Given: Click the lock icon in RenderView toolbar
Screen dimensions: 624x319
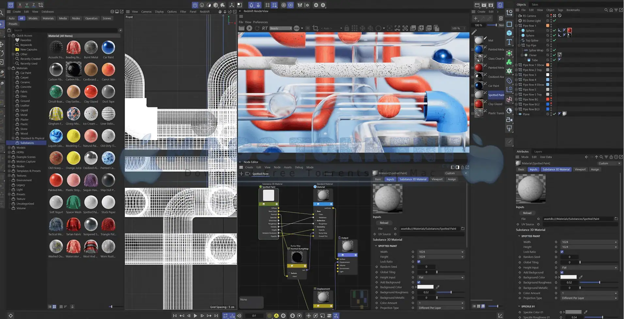Looking at the screenshot, I should pyautogui.click(x=347, y=28).
